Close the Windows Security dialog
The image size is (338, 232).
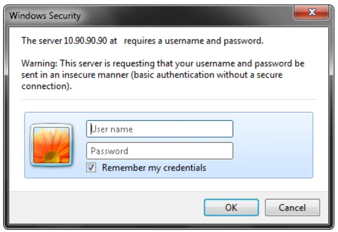click(x=312, y=13)
